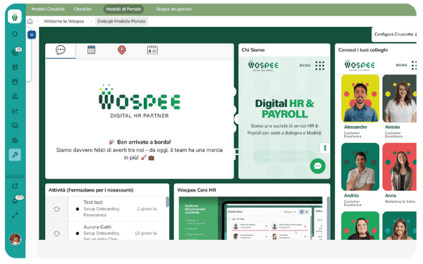Click the Wospee Digital HR Partner logo

[x=140, y=101]
